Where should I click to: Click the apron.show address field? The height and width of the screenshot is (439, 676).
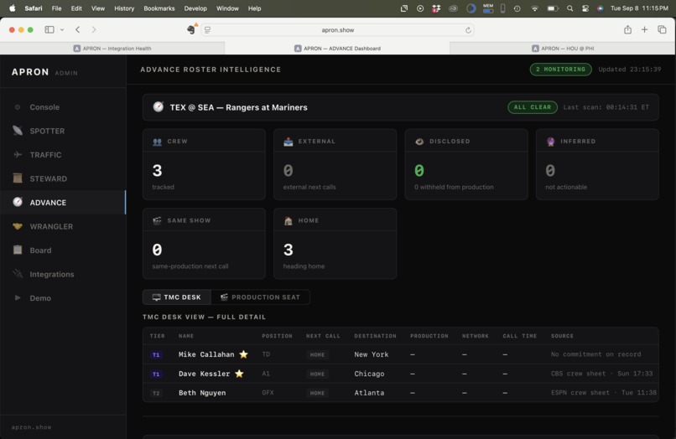(x=337, y=29)
